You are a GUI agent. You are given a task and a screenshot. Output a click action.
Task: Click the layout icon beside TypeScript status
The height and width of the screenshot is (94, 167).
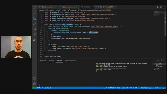click(150, 88)
